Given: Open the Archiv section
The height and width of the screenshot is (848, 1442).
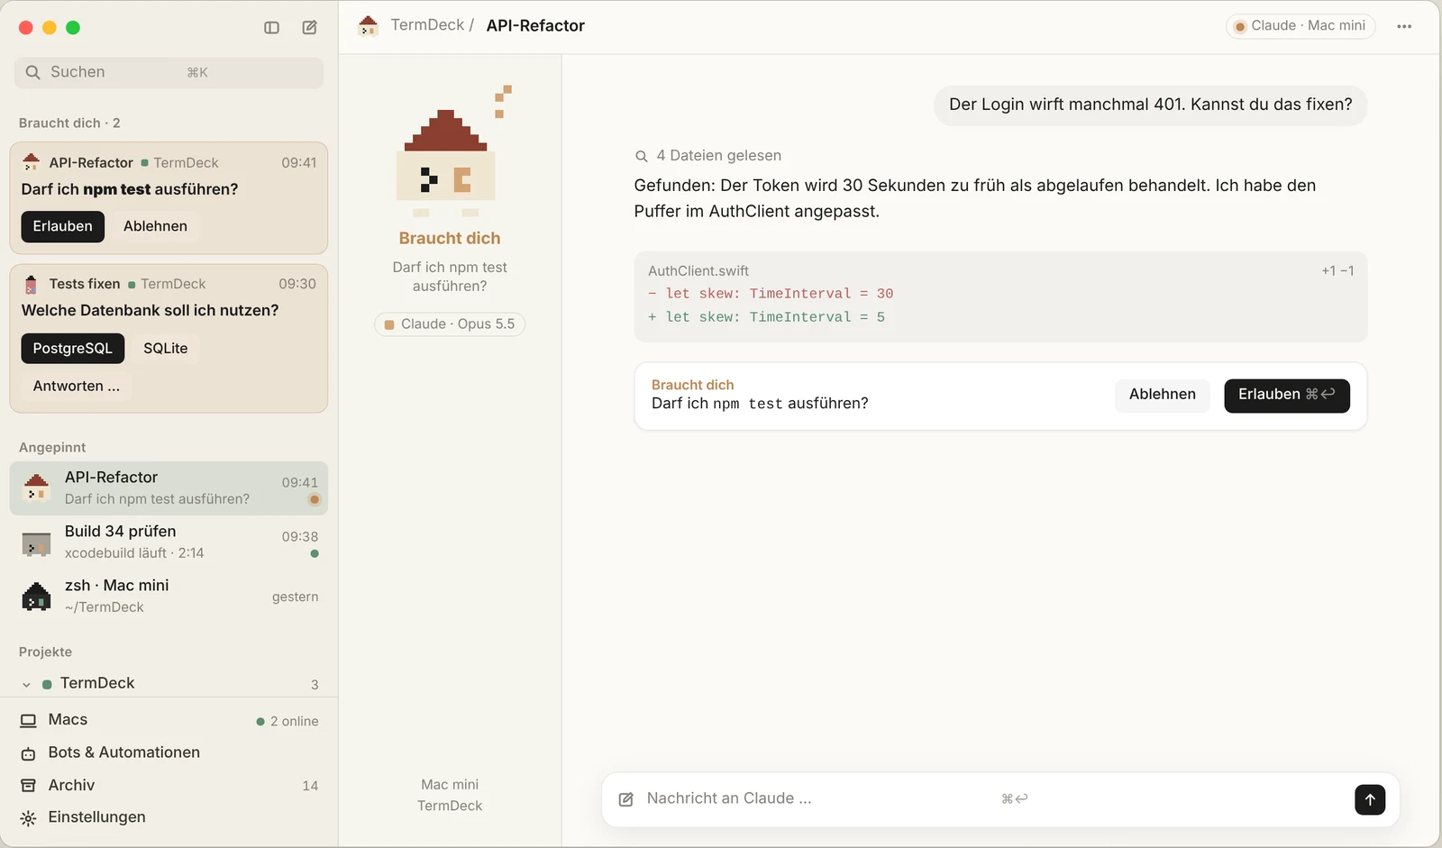Looking at the screenshot, I should pos(169,786).
